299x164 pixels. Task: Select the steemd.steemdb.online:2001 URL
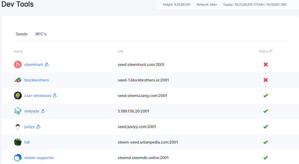(143, 158)
